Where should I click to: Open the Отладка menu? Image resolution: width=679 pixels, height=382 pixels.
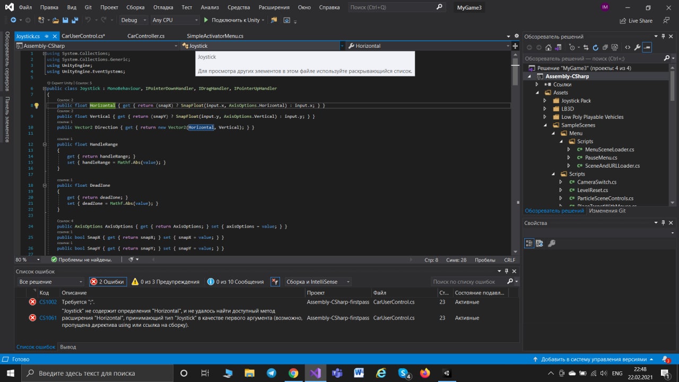click(163, 7)
